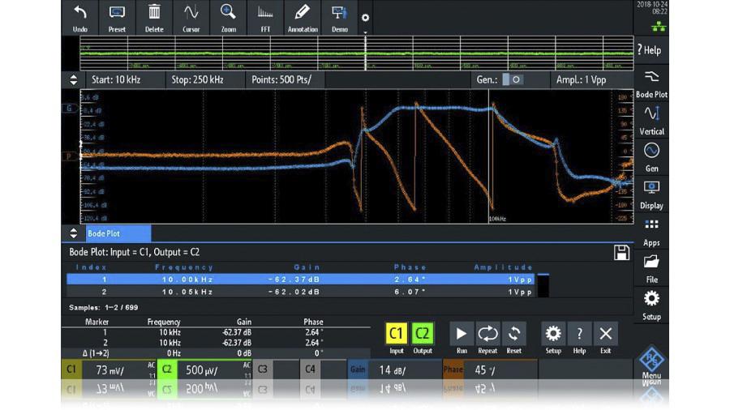Toggle channel C3 on or off
This screenshot has height=410, width=730.
pos(263,369)
